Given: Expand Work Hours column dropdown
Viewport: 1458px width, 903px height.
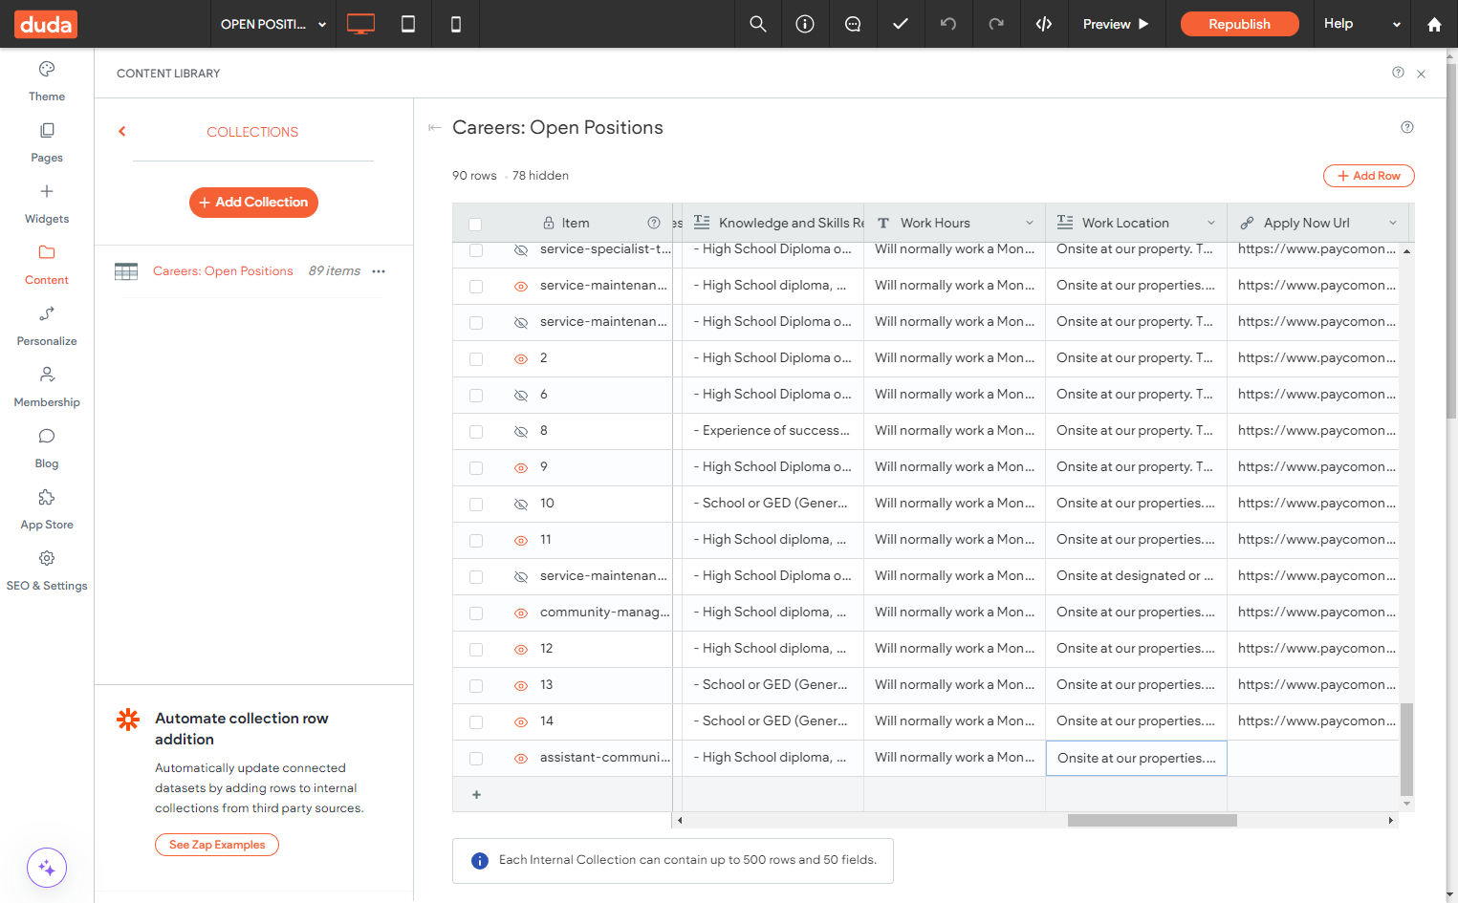Looking at the screenshot, I should coord(1030,223).
